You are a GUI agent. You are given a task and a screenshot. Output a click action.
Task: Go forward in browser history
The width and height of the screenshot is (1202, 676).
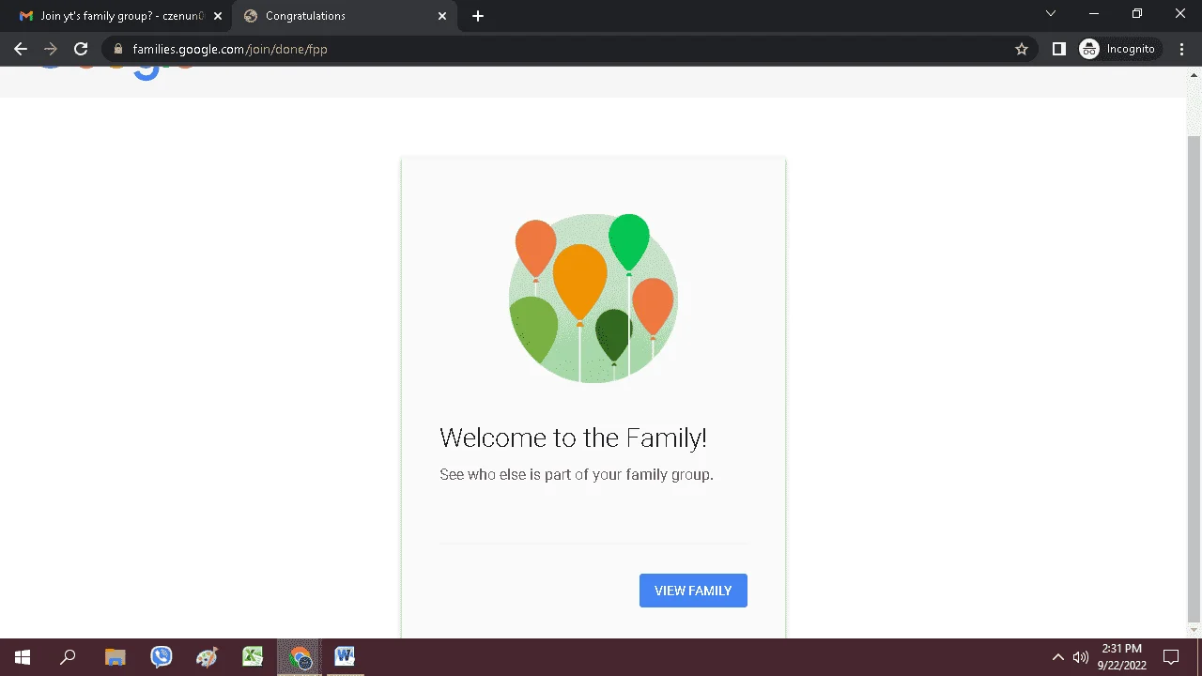pos(51,49)
